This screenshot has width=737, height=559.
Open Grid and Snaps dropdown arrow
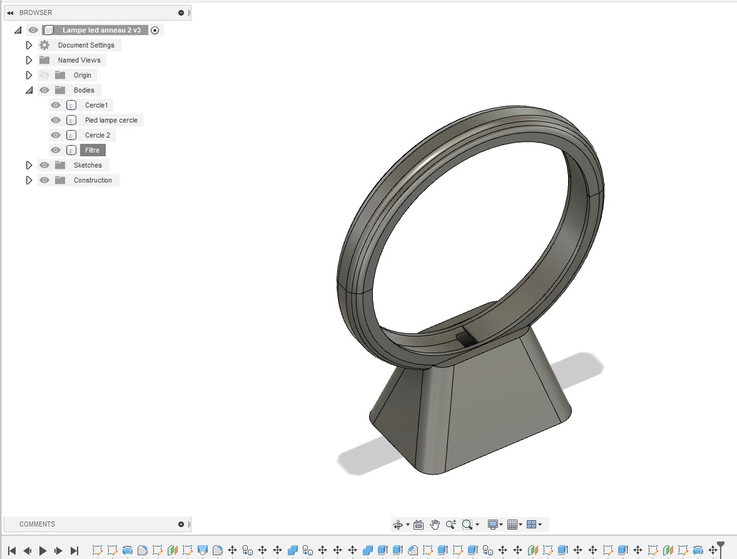521,525
